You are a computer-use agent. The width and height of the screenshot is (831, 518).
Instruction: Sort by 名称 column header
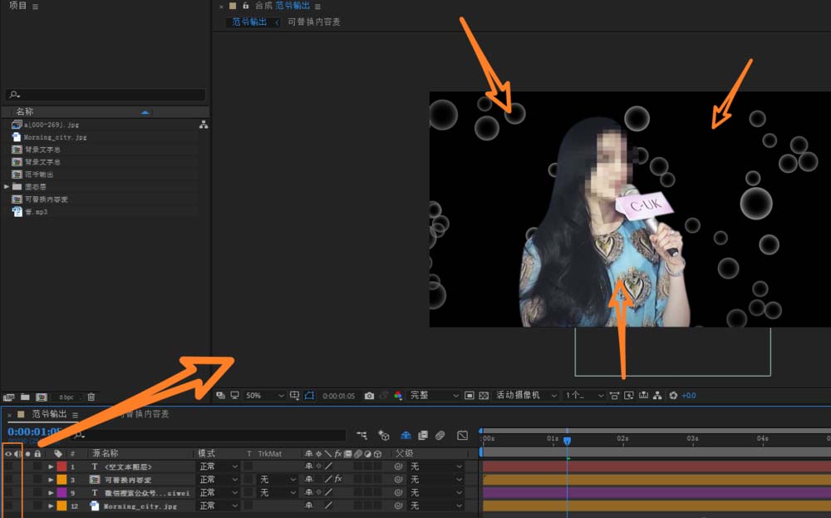pyautogui.click(x=24, y=111)
